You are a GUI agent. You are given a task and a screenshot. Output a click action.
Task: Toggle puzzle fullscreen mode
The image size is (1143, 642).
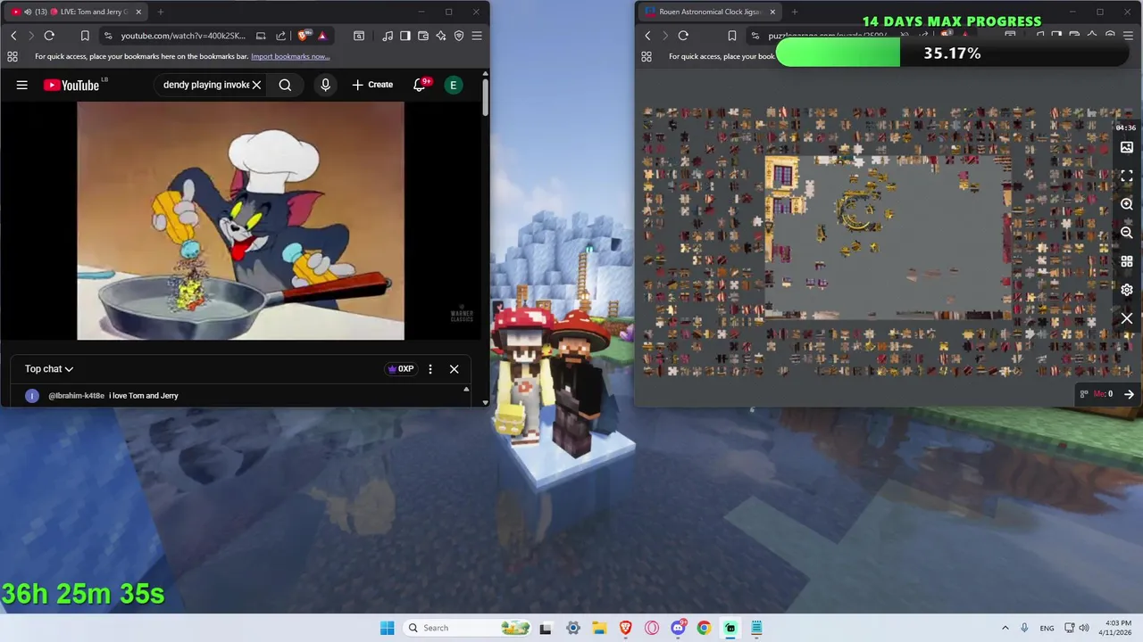(x=1127, y=176)
